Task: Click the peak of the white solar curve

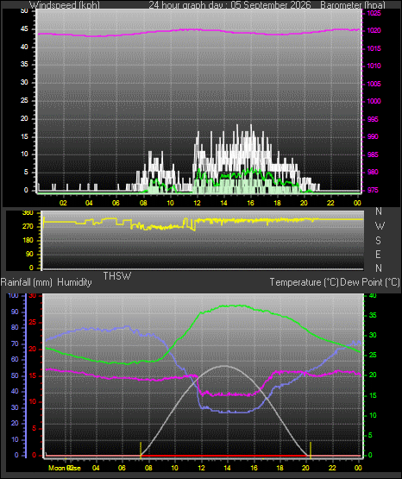Action: 225,366
